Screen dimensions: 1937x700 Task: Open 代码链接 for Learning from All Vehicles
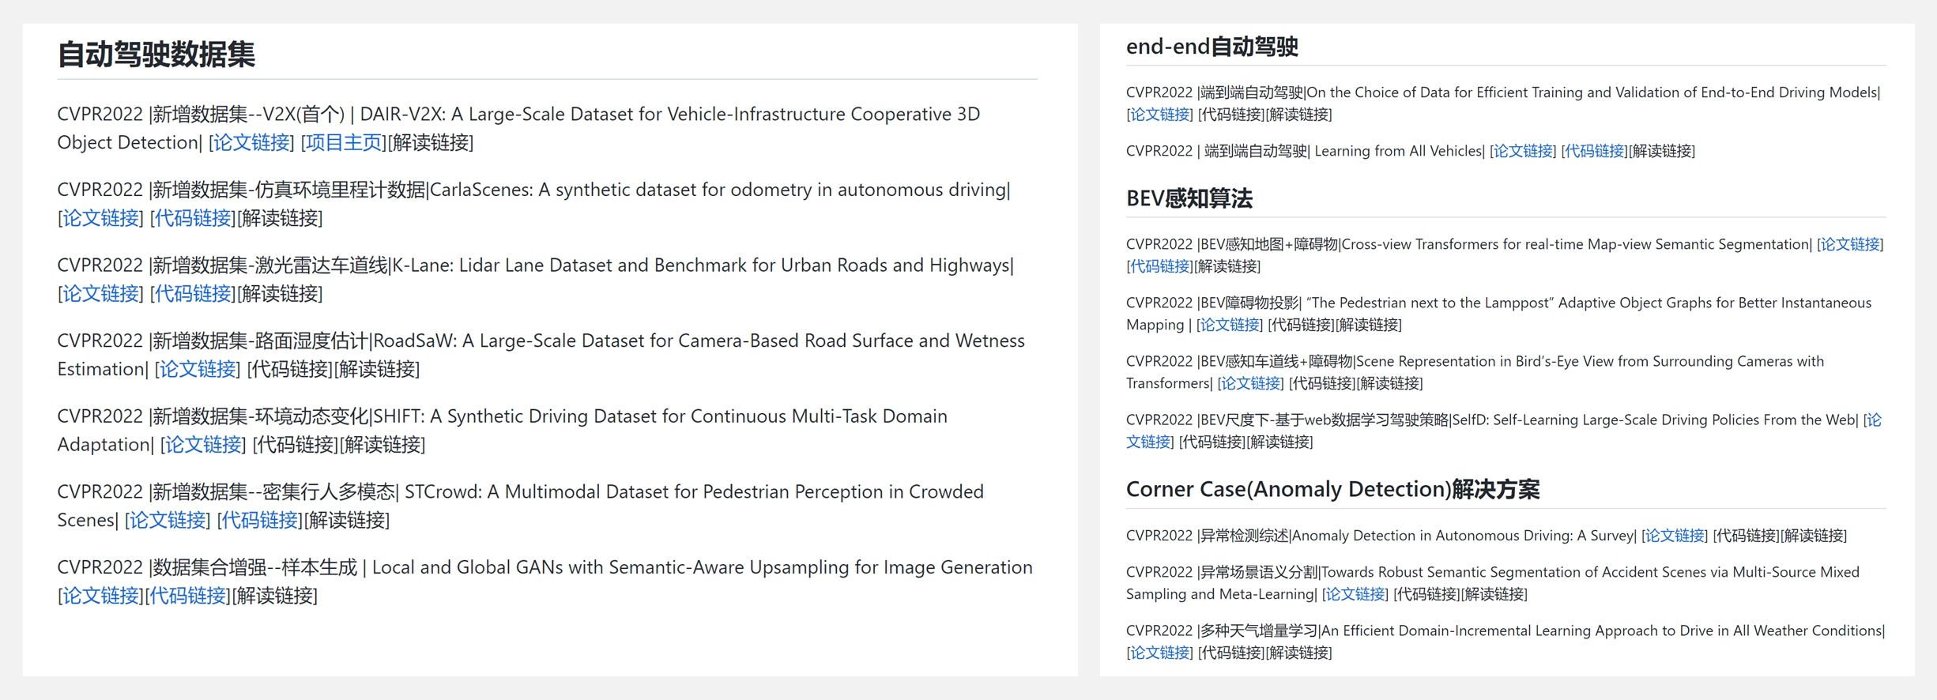coord(1595,151)
